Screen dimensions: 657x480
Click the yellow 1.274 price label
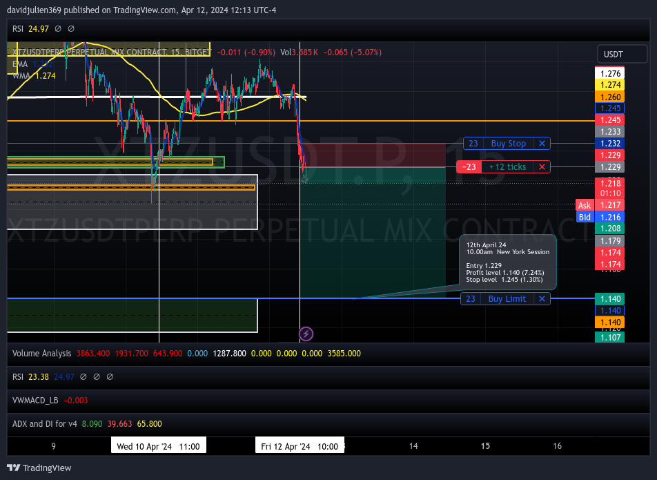pyautogui.click(x=610, y=85)
